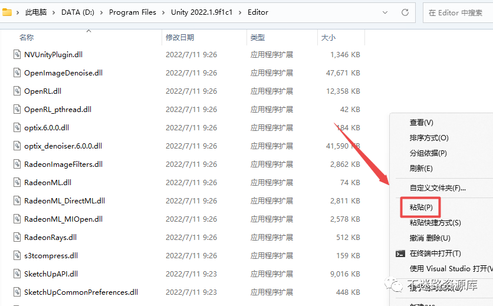Sort by the 修改日期 column header
The height and width of the screenshot is (306, 493).
point(180,37)
